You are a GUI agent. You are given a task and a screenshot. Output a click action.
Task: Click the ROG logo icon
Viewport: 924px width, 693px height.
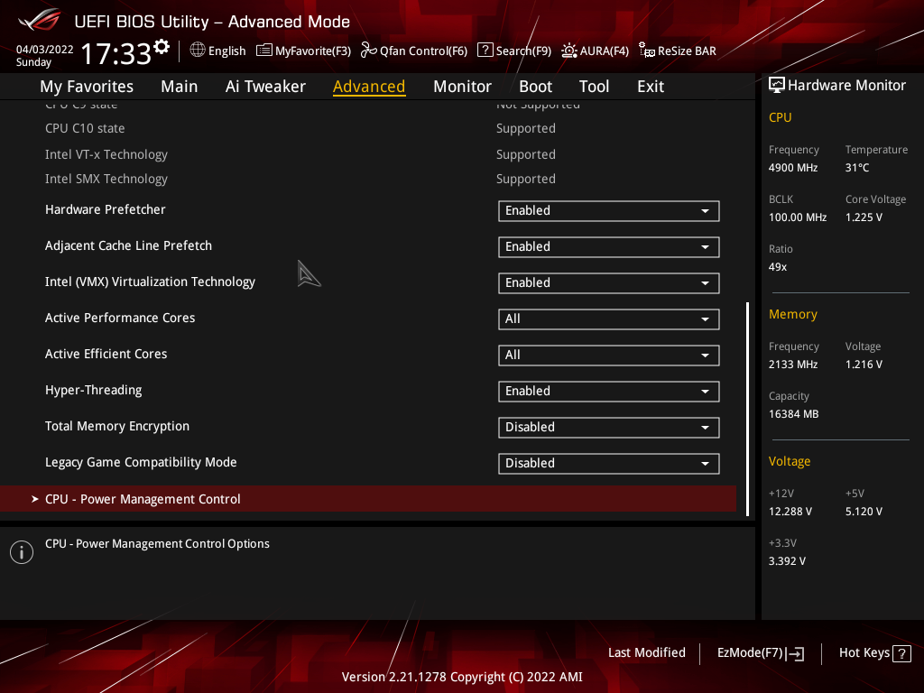coord(39,21)
